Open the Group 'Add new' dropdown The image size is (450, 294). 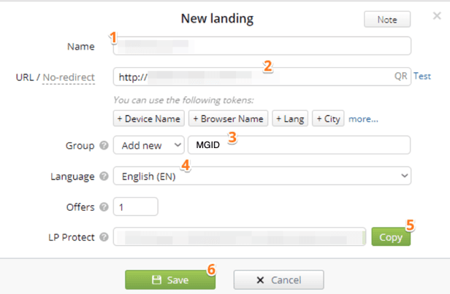(x=148, y=145)
